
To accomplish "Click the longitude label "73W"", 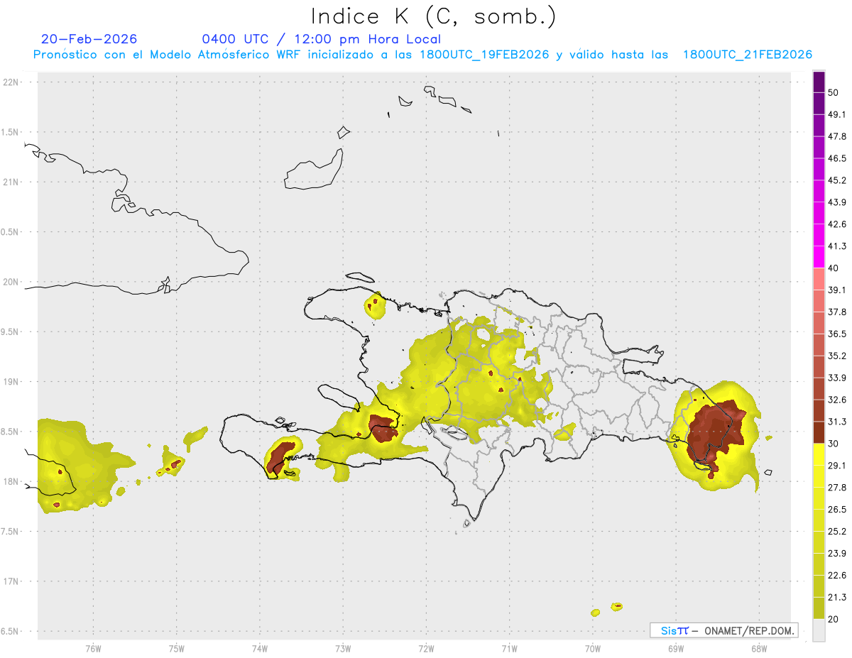I will (343, 647).
